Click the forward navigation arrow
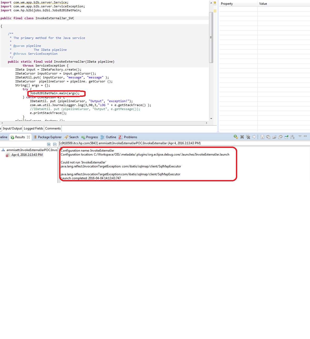This screenshot has height=339, width=310. click(x=254, y=137)
